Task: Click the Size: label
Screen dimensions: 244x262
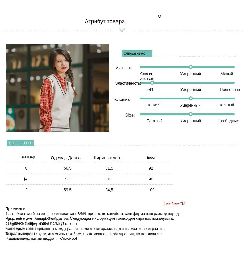Action: 130,115
